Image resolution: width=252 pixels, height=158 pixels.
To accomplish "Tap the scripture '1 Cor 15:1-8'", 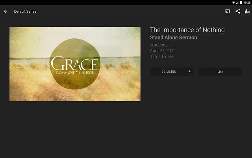I will pos(161,56).
